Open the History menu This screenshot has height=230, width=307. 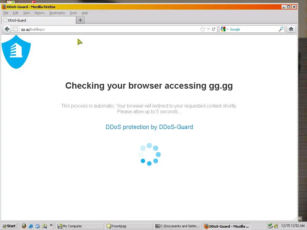click(40, 13)
